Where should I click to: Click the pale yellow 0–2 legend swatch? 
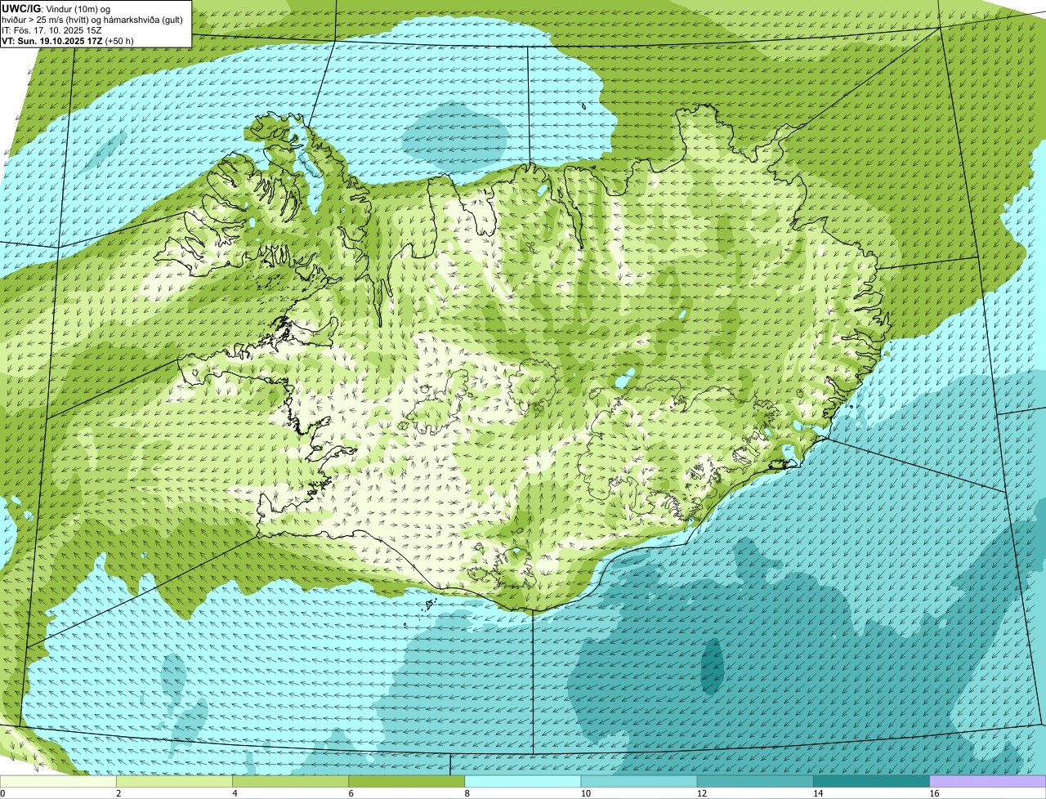(58, 782)
